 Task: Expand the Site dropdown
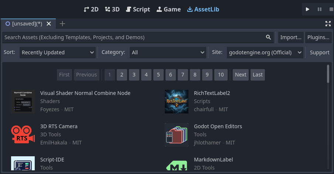265,52
